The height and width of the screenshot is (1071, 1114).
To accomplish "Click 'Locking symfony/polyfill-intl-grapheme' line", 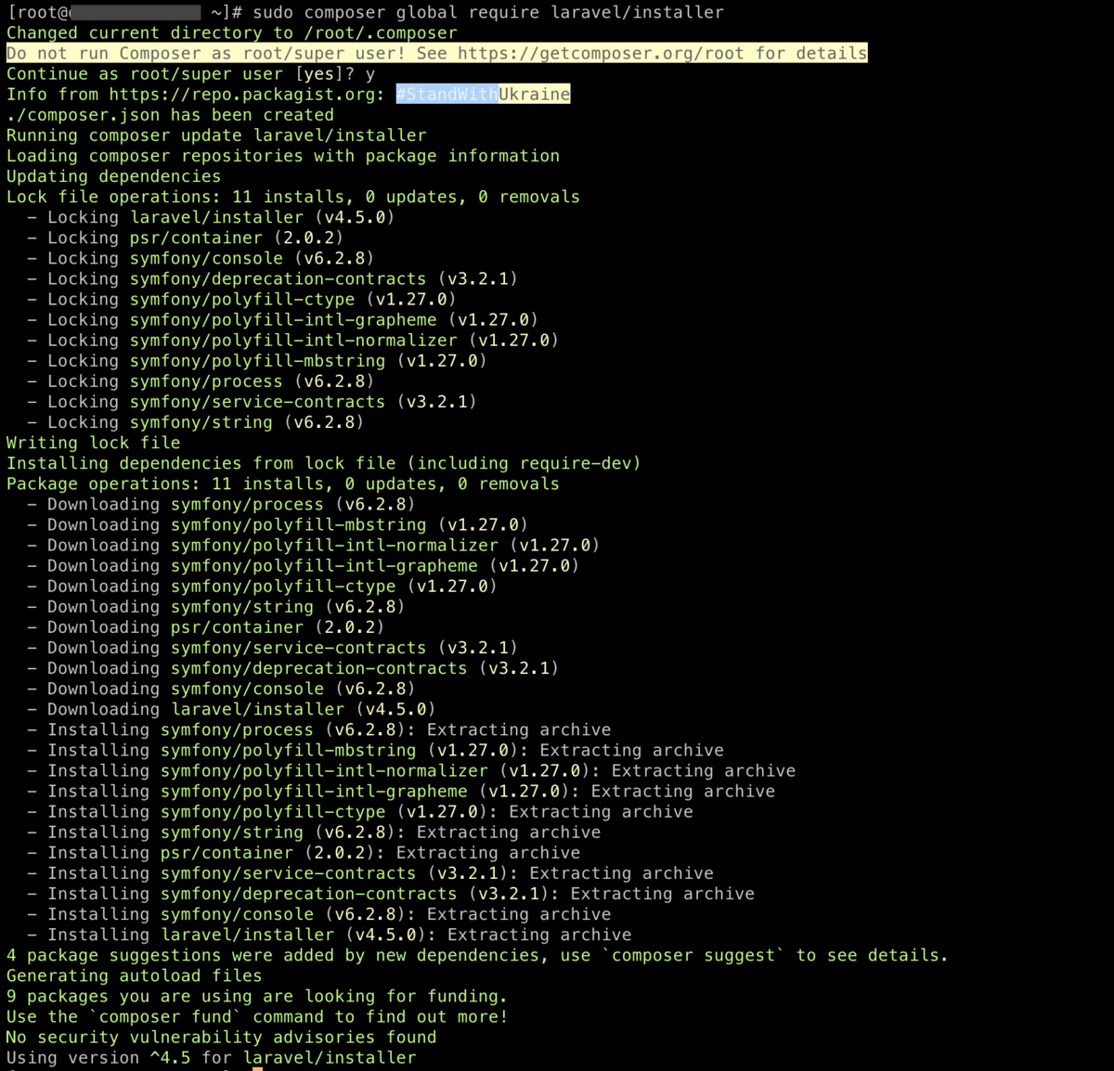I will pyautogui.click(x=282, y=318).
